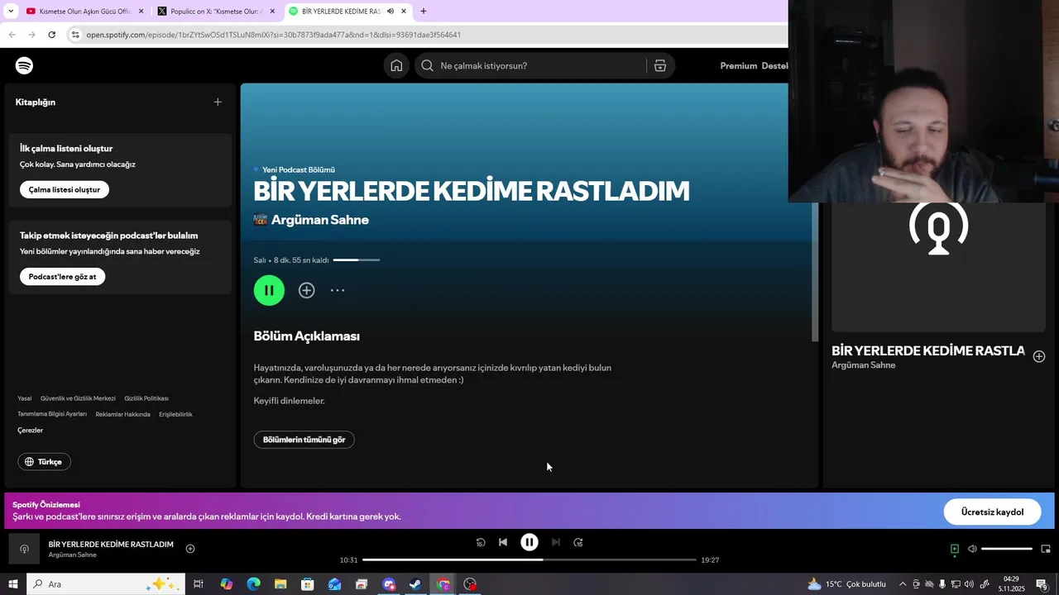Viewport: 1059px width, 595px height.
Task: Click the 'Ücretsiz kaydol' signup button
Action: click(992, 512)
